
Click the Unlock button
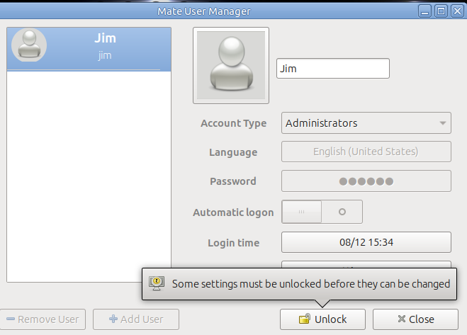pyautogui.click(x=322, y=319)
